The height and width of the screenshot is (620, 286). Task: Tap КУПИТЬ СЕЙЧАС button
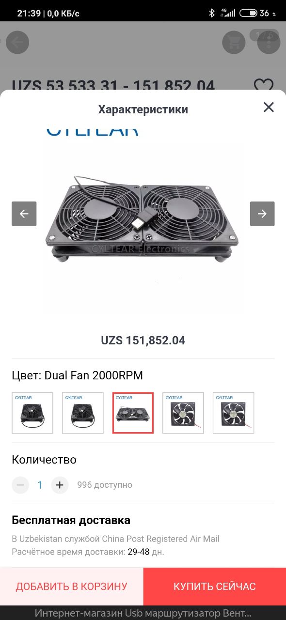click(215, 587)
